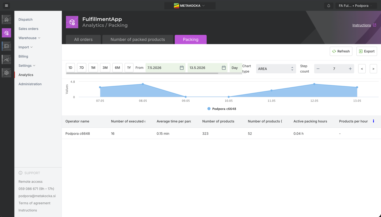Open the METAKOCKA top dropdown
The height and width of the screenshot is (217, 381).
pyautogui.click(x=190, y=6)
